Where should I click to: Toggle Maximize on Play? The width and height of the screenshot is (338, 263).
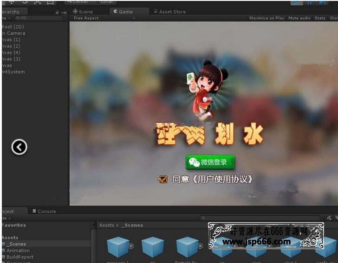[266, 18]
